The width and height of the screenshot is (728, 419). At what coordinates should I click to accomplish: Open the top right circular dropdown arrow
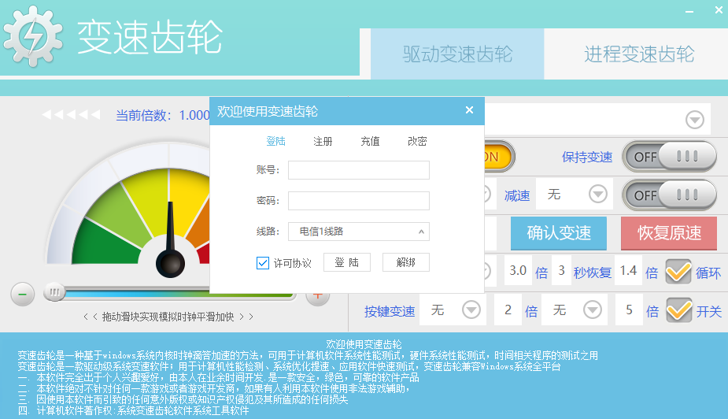click(695, 120)
